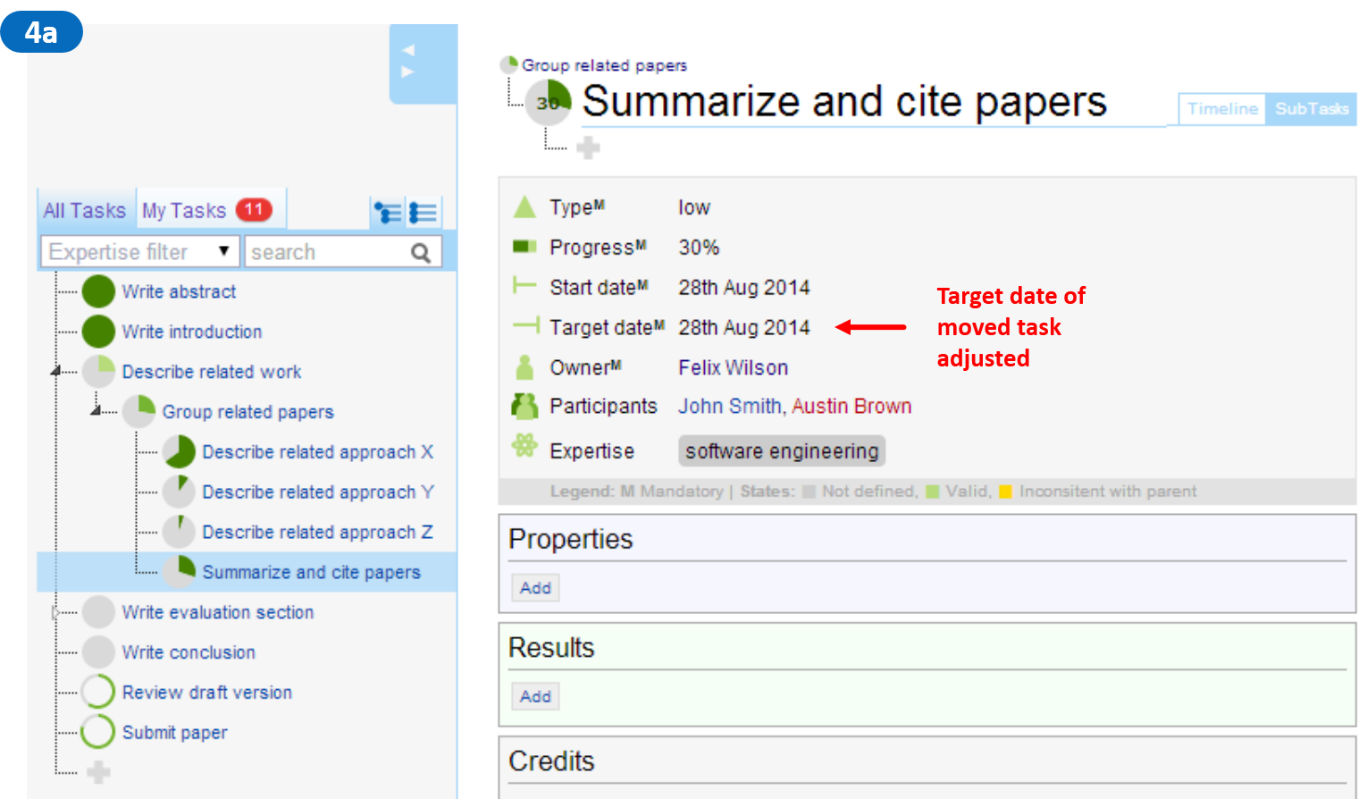
Task: Click the plus icon at the bottom of the task tree
Action: click(x=98, y=772)
